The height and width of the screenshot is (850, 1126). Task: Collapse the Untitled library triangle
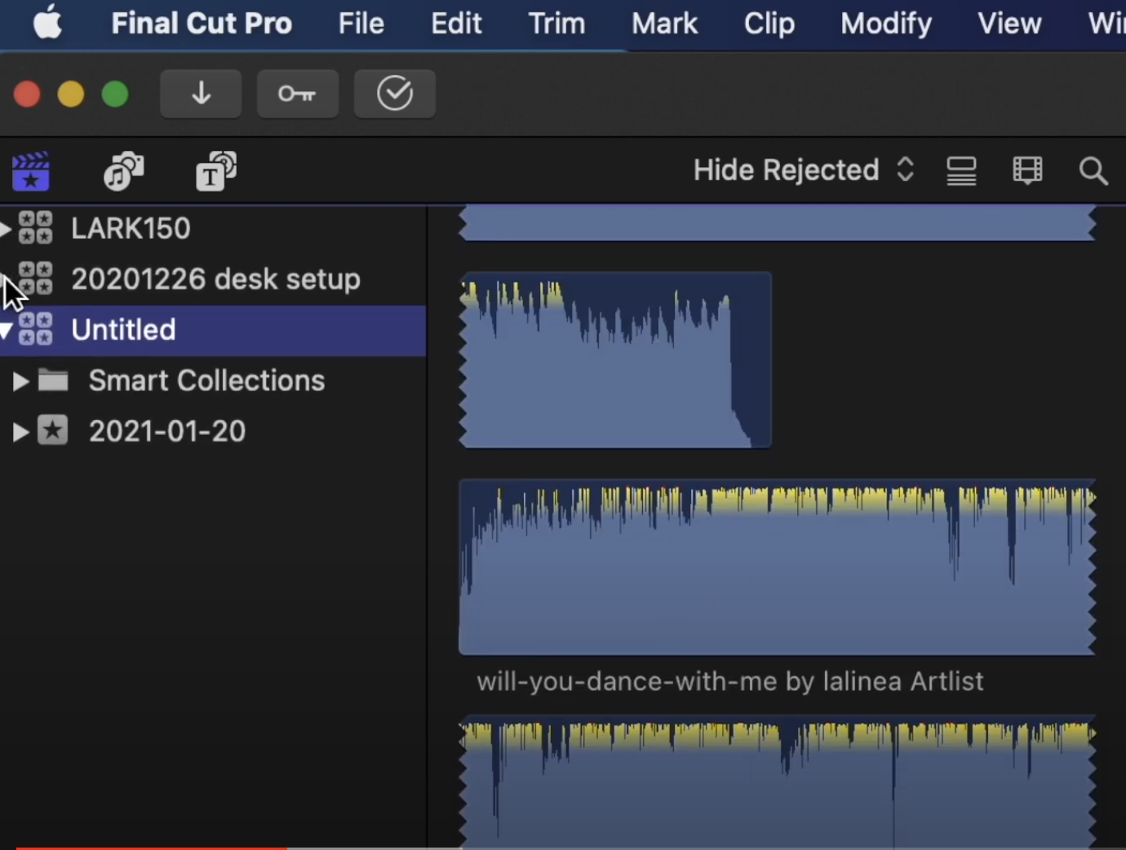pyautogui.click(x=6, y=330)
